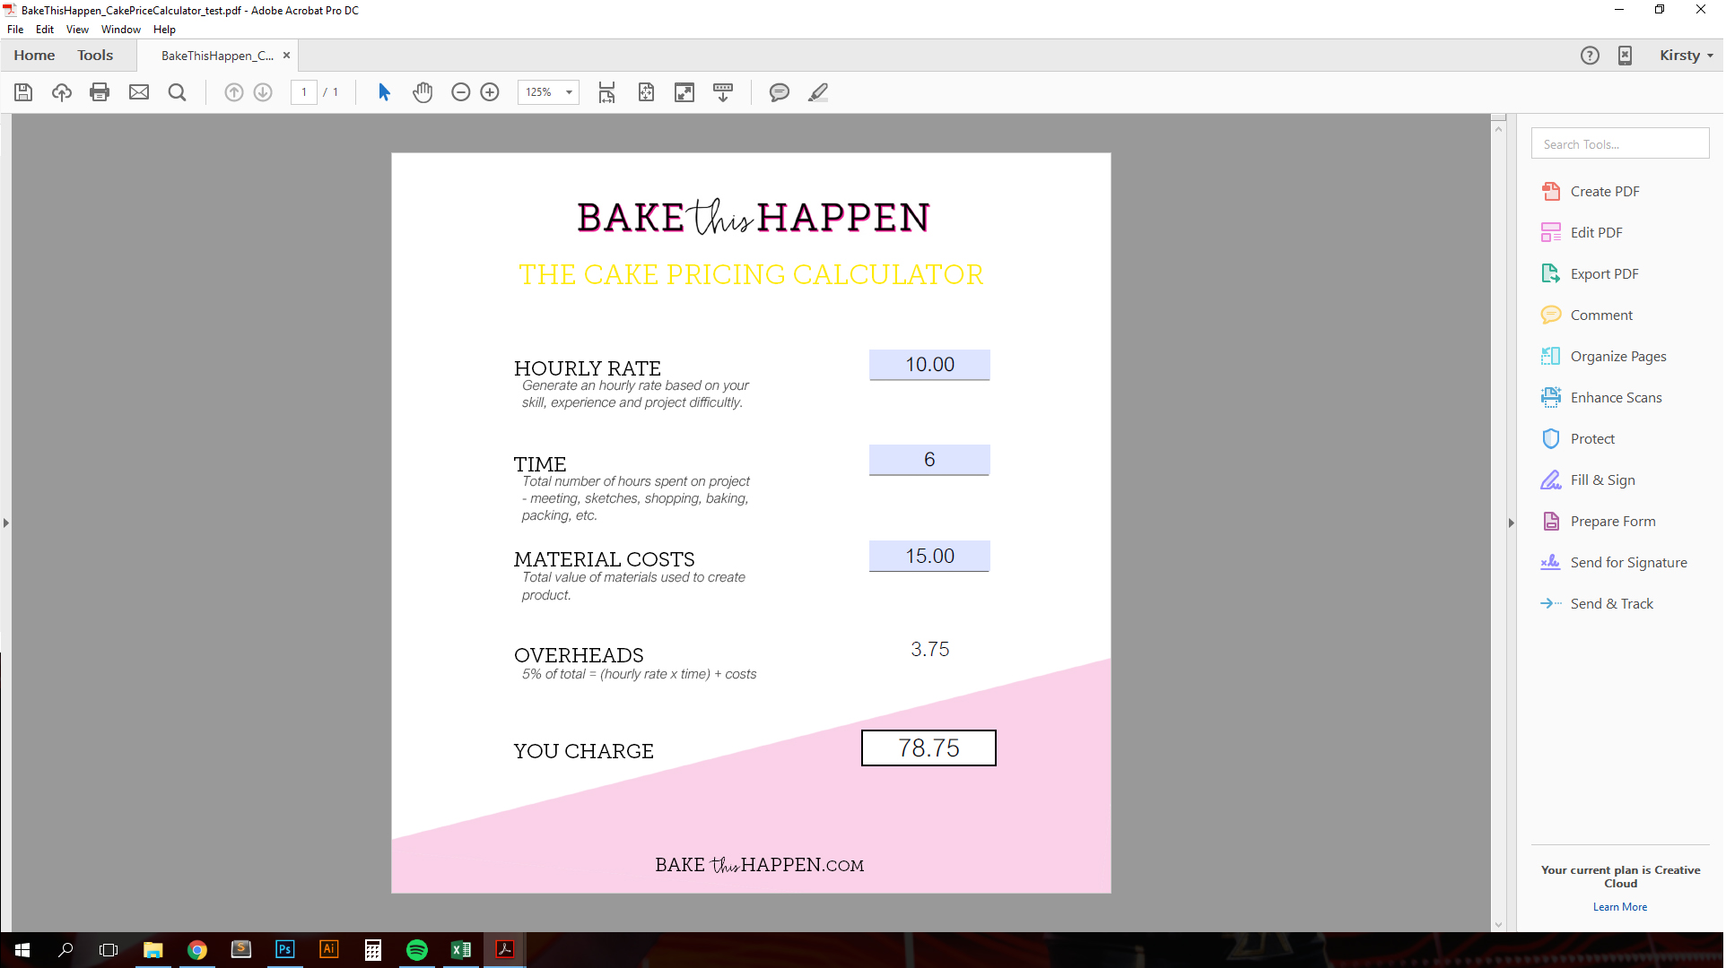1726x968 pixels.
Task: Expand the left navigation pane arrow
Action: pyautogui.click(x=6, y=523)
